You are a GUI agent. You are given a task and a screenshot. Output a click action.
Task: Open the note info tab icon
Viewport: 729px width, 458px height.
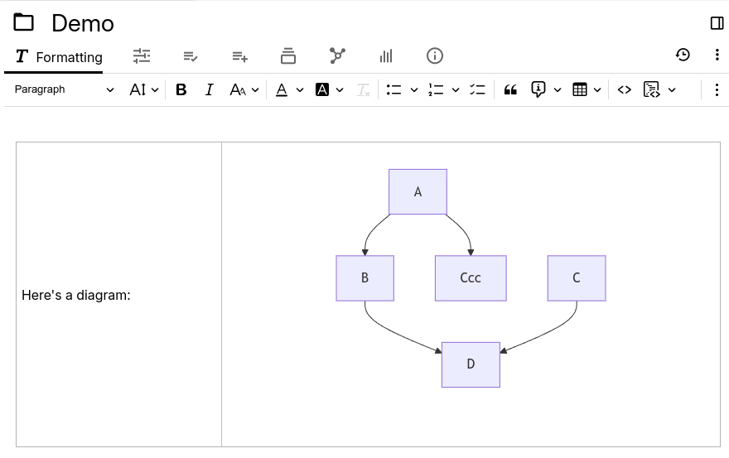pyautogui.click(x=435, y=55)
